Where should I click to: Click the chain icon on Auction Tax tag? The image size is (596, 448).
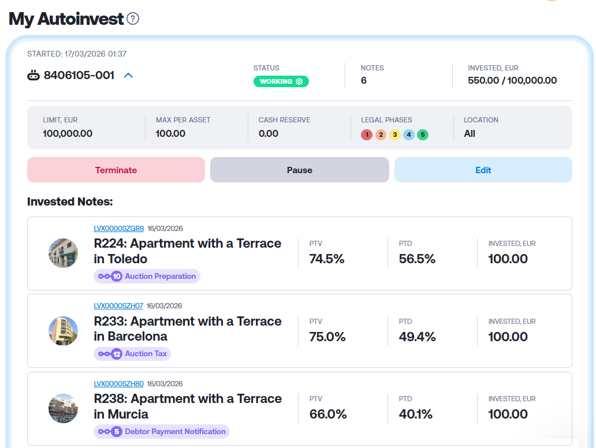coord(104,354)
